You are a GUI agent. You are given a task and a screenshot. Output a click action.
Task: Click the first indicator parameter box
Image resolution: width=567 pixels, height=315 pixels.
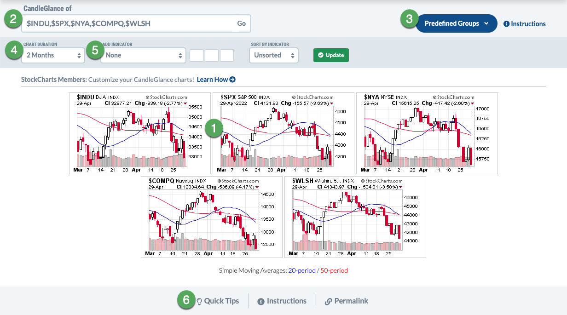click(197, 55)
